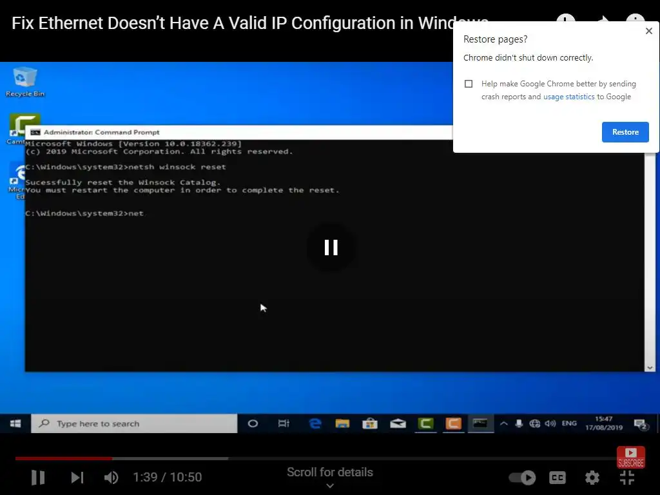Screen dimensions: 660x495
Task: Click the ENG language indicator
Action: pos(569,423)
